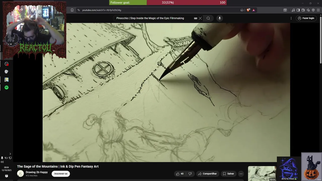322x181 pixels.
Task: Click the Fazer login button
Action: (x=306, y=18)
